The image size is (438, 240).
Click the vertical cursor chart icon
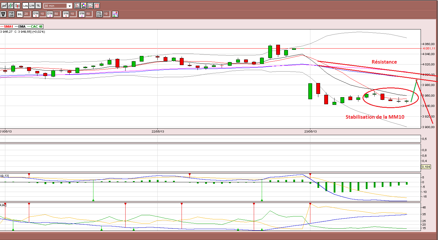(x=77, y=6)
